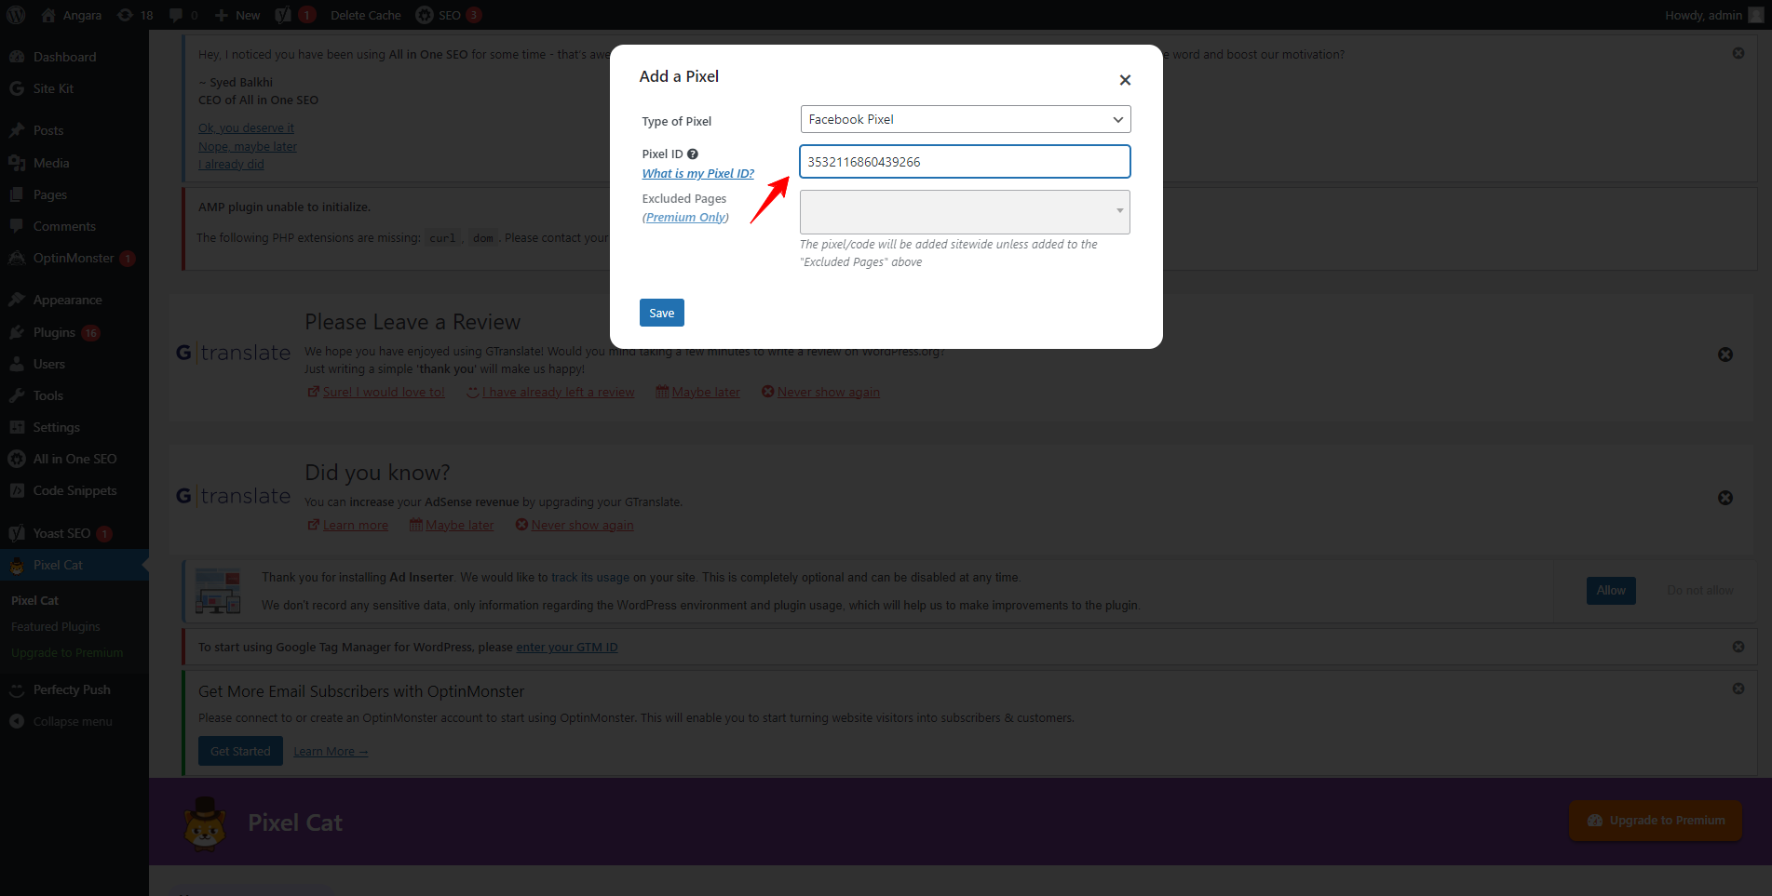Click Ok, you deserve it link
1772x896 pixels.
coord(246,127)
